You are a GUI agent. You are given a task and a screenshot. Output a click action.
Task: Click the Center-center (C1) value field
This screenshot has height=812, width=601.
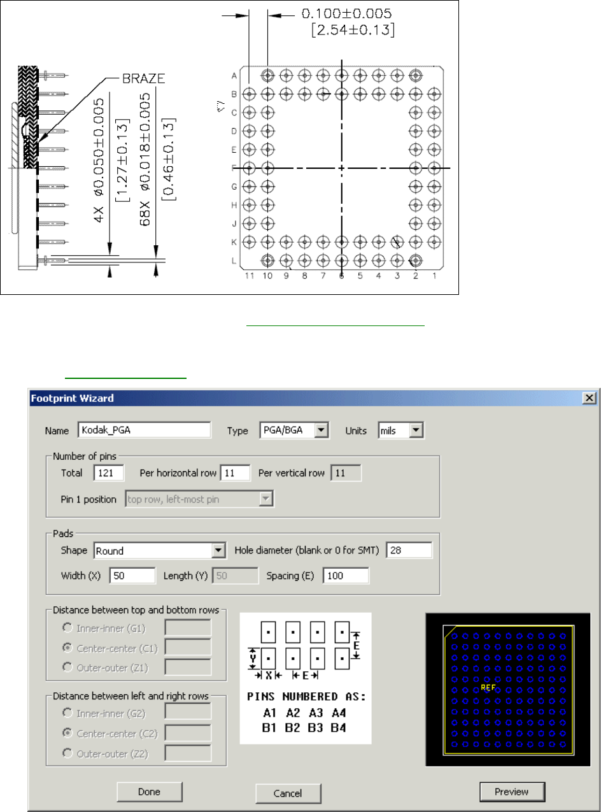[x=188, y=648]
